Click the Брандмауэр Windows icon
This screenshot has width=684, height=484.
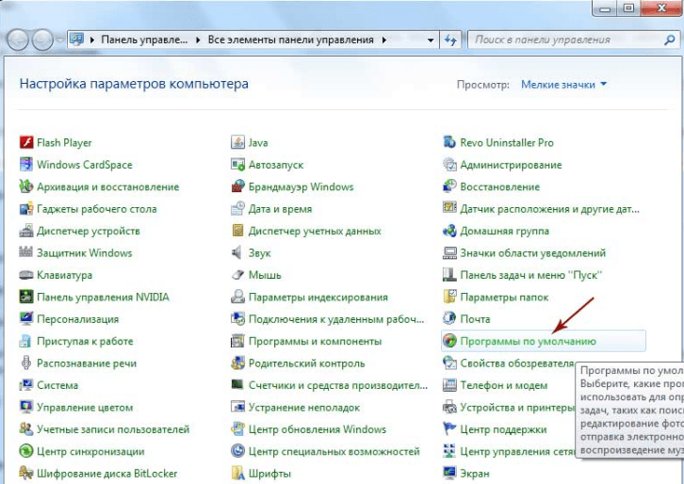(237, 186)
